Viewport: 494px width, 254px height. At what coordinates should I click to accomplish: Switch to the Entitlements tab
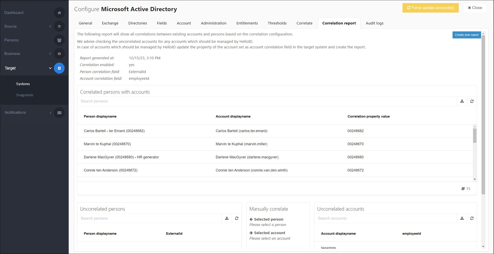(247, 23)
